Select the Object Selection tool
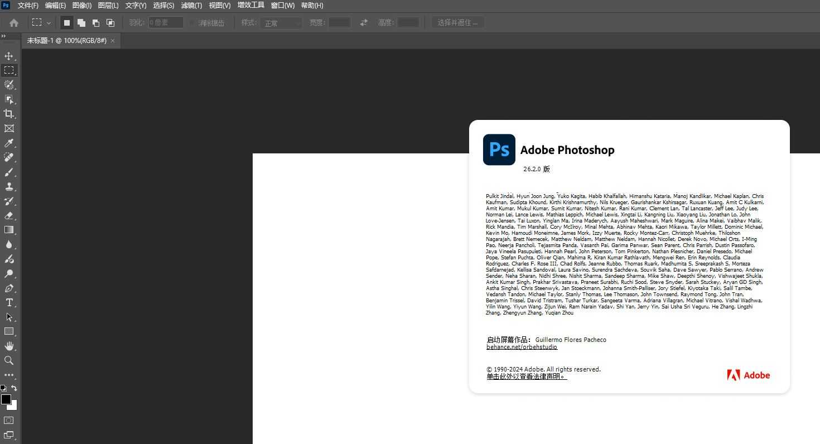Image resolution: width=820 pixels, height=444 pixels. coord(9,99)
